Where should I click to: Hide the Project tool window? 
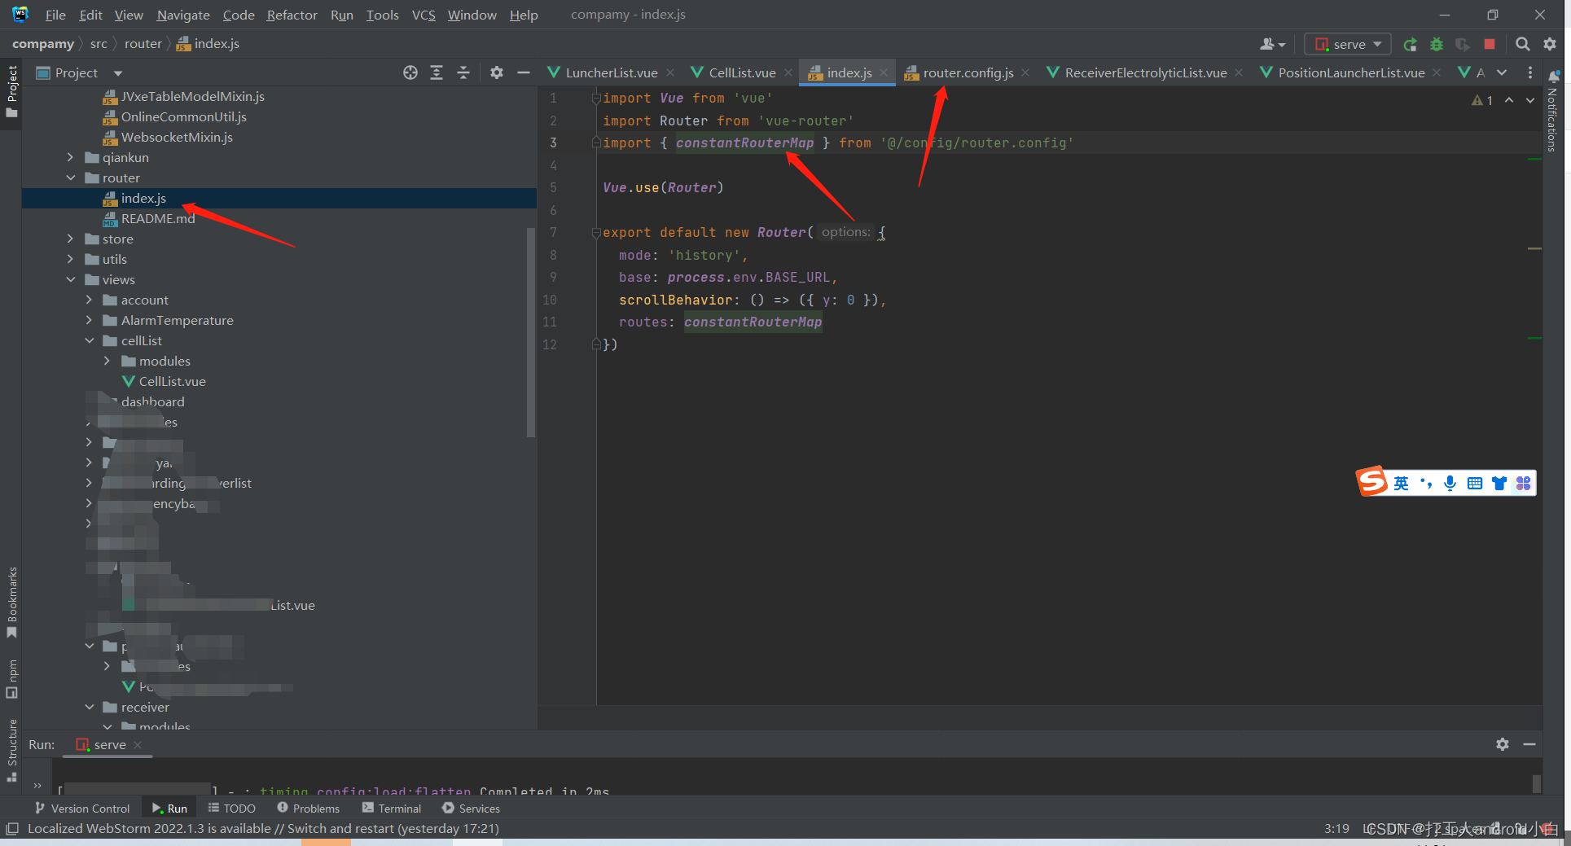tap(524, 72)
